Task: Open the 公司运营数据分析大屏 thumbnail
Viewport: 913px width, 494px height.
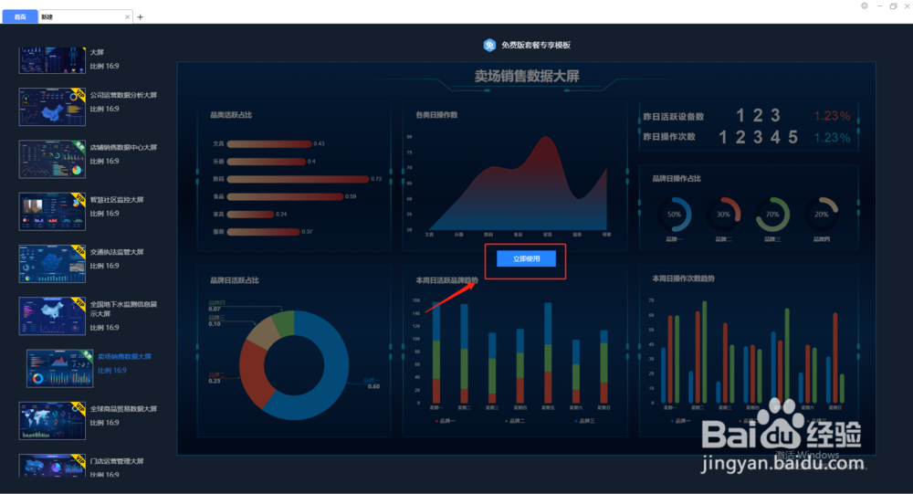Action: [x=52, y=107]
